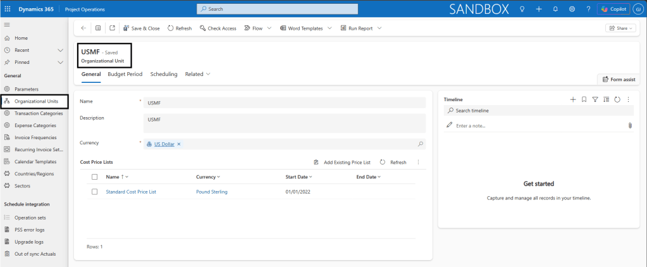The height and width of the screenshot is (267, 647).
Task: Open the Flow dropdown chevron
Action: tap(269, 28)
